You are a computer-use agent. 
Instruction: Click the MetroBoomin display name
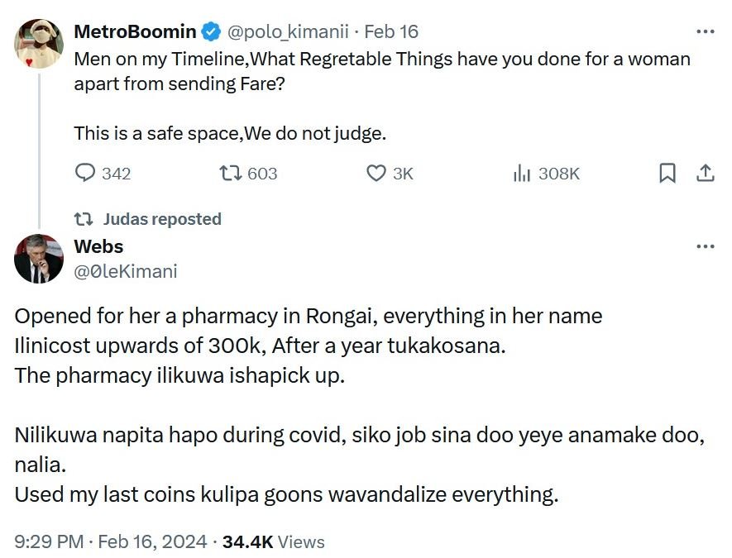pos(136,32)
